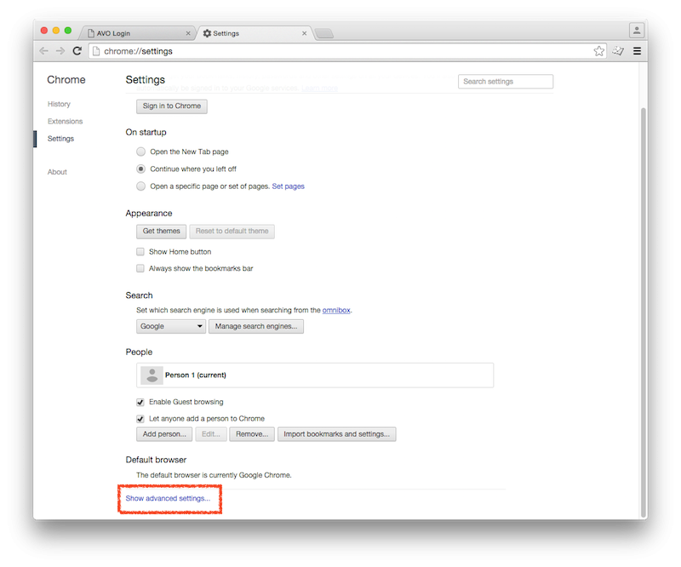Viewport: 681px width, 567px height.
Task: Bookmark the page via the star icon
Action: 599,50
